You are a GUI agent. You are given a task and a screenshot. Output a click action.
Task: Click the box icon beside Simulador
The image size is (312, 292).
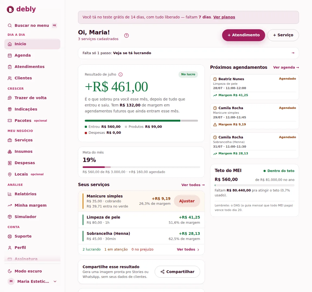[9, 216]
